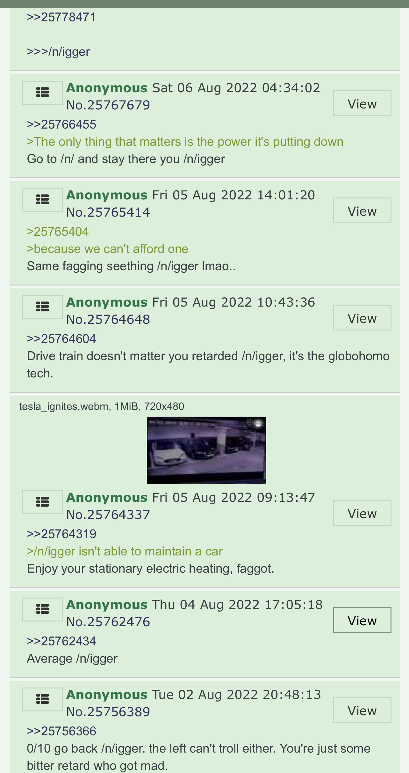Open post menu icon for post No.25756389

[x=42, y=699]
